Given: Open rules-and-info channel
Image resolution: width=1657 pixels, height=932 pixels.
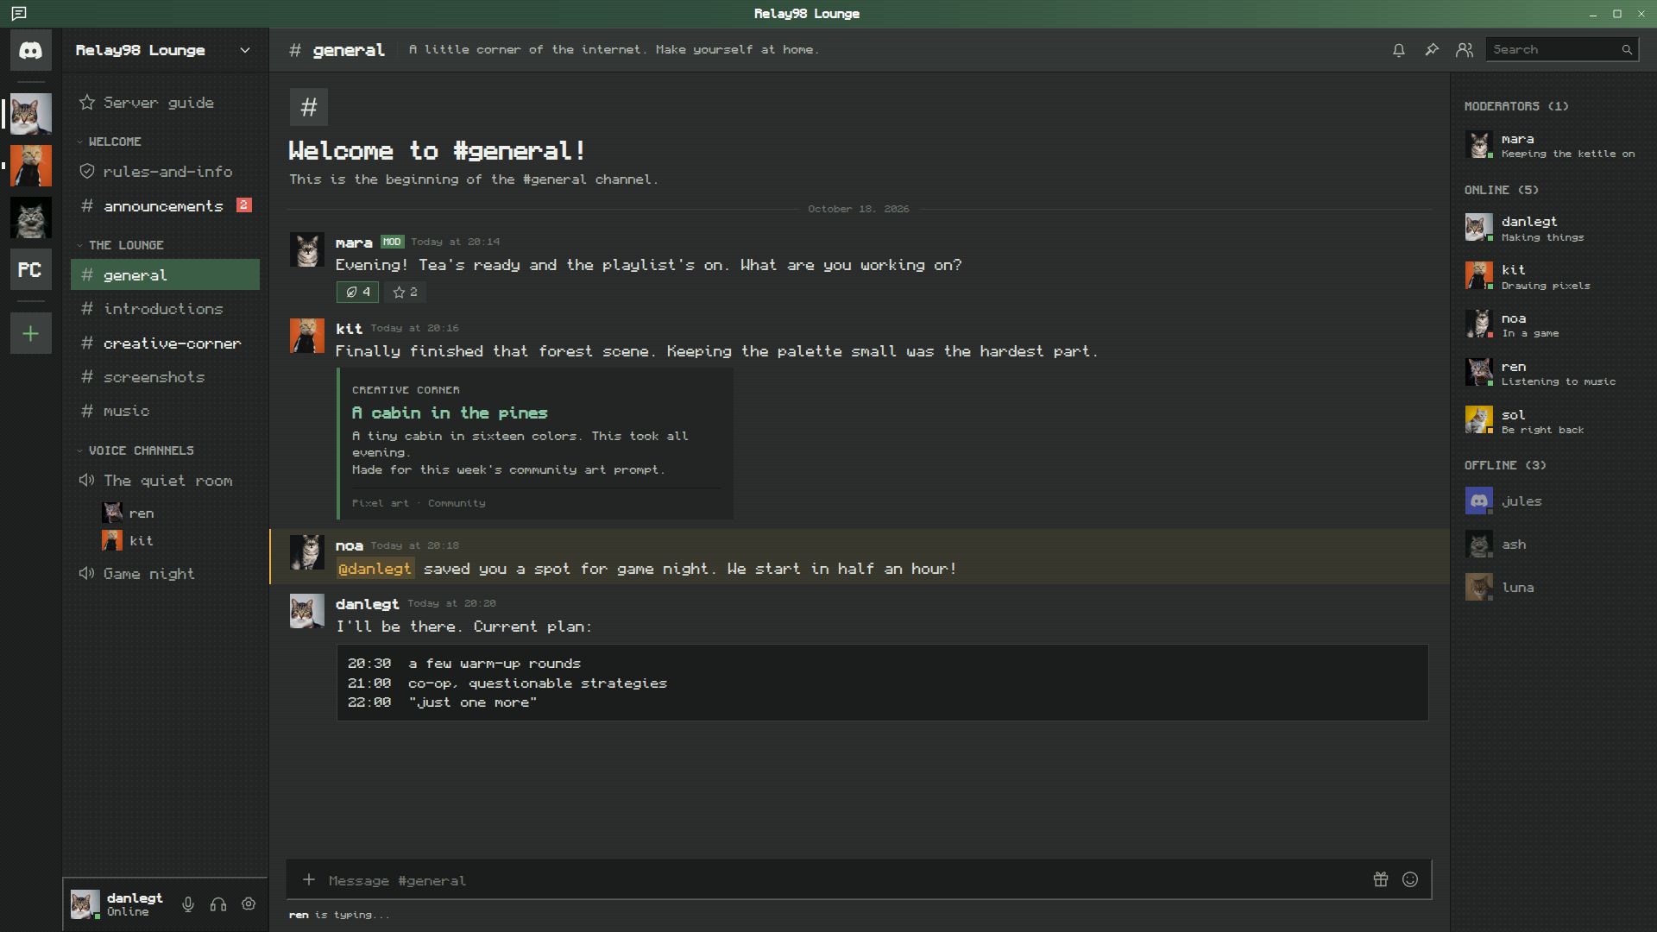Looking at the screenshot, I should point(165,172).
